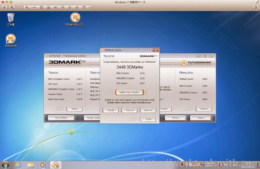
Task: Open the snapshots icon next to pause
Action: 12,7
